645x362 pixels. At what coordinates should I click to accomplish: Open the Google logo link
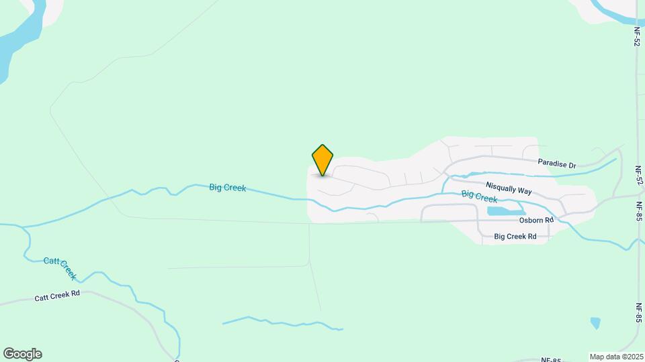click(x=23, y=354)
